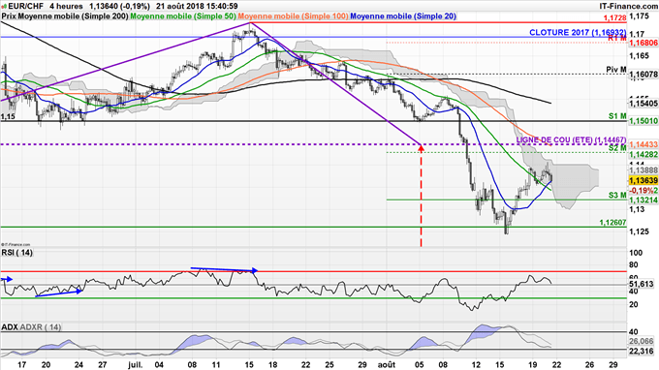Click the small icon left of EUR/CHF title
The height and width of the screenshot is (370, 659).
(x=4, y=7)
